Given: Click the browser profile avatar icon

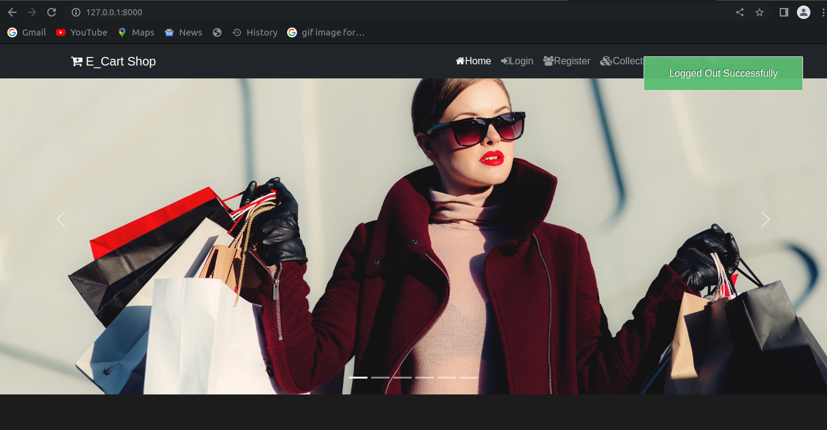Looking at the screenshot, I should (x=804, y=12).
